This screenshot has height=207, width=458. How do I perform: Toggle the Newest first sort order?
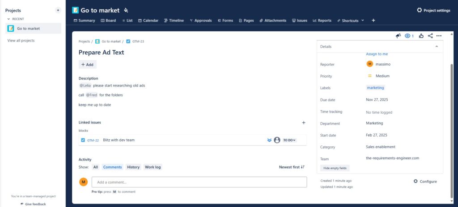click(292, 167)
